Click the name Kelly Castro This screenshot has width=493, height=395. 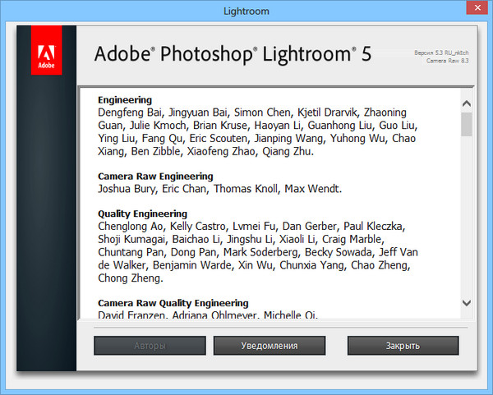click(x=197, y=227)
